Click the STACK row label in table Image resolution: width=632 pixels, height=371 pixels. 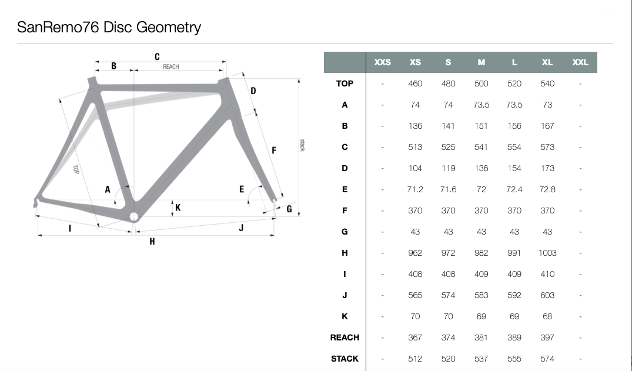click(345, 359)
